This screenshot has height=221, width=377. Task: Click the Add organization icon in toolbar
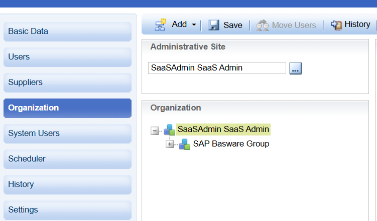(x=160, y=24)
